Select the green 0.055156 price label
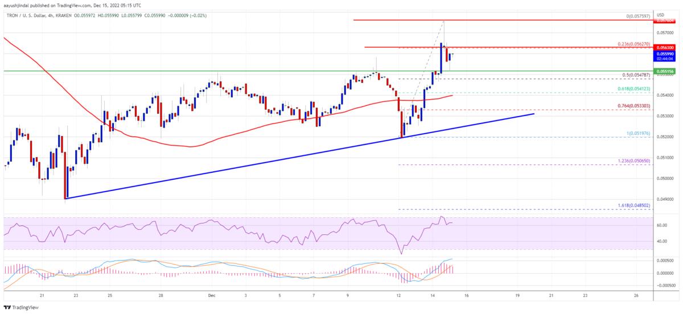Screen dimensions: 683x314 [665, 71]
